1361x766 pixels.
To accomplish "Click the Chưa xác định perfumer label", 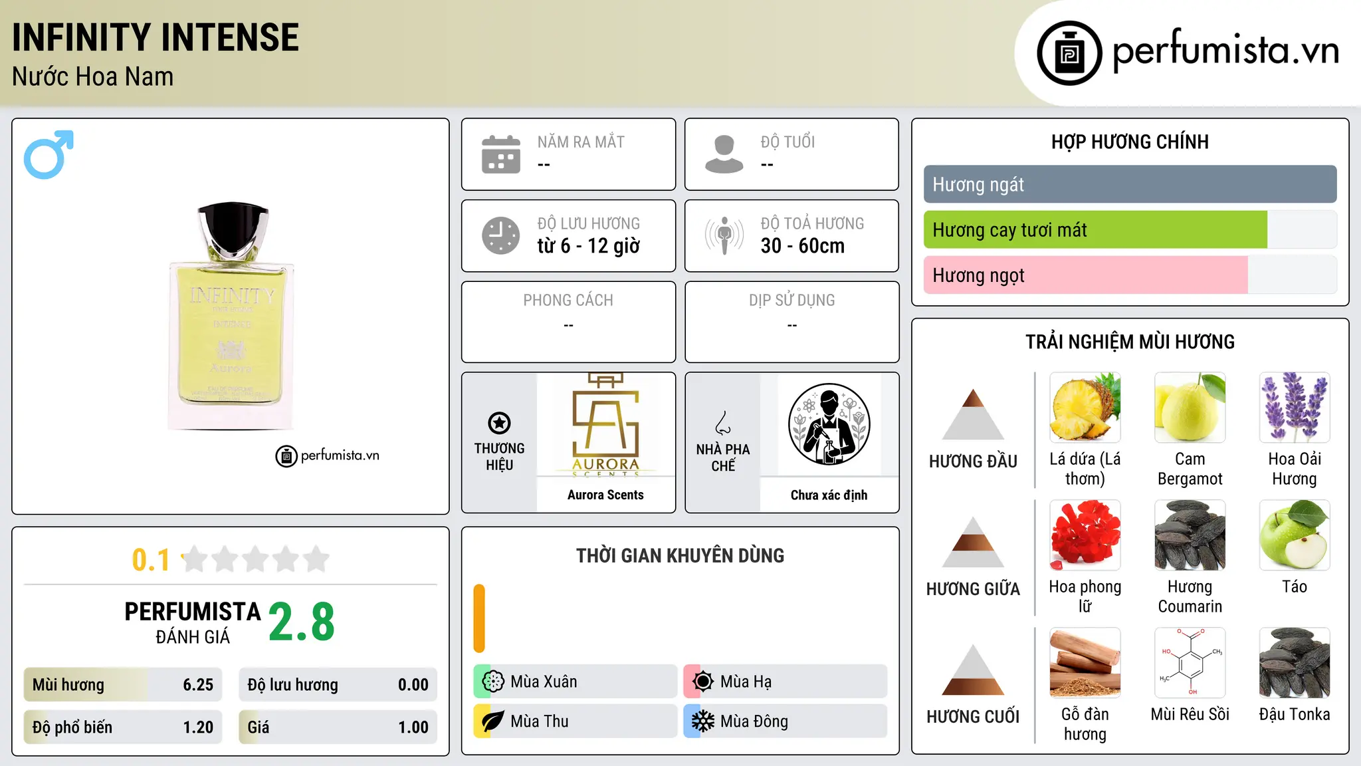I will pyautogui.click(x=829, y=495).
